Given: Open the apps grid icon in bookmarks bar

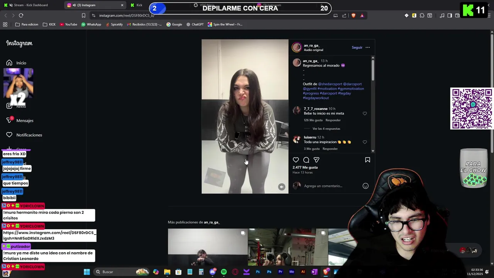Looking at the screenshot, I should click(5, 24).
